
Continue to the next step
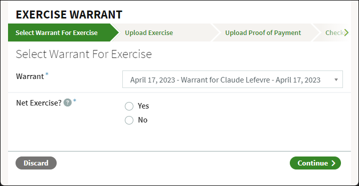click(x=315, y=163)
